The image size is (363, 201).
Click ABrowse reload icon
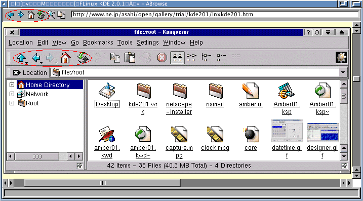coord(41,15)
